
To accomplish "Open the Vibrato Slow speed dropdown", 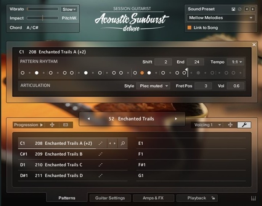I will pyautogui.click(x=69, y=9).
